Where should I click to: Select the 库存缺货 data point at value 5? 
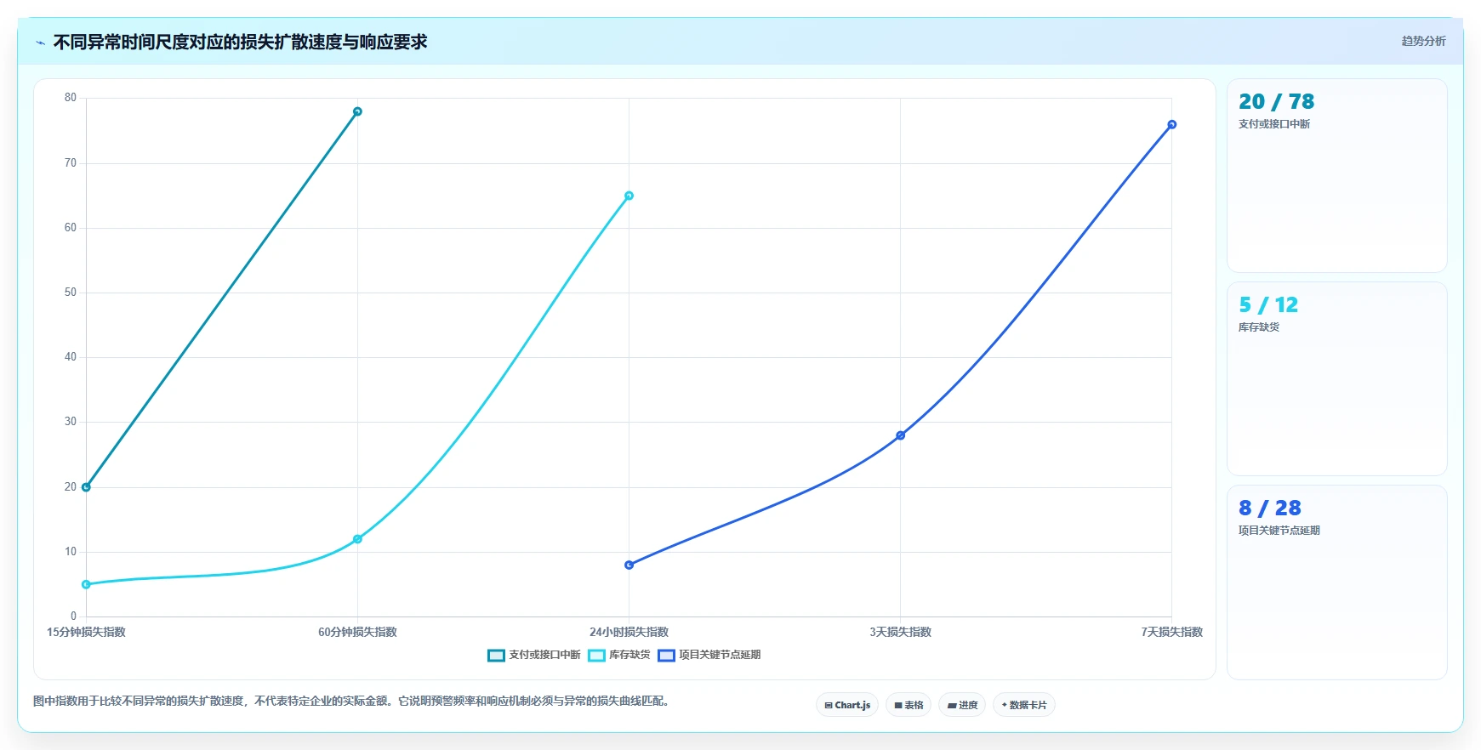pos(86,584)
